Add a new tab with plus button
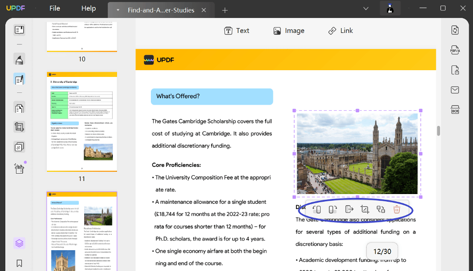The height and width of the screenshot is (271, 473). point(225,11)
